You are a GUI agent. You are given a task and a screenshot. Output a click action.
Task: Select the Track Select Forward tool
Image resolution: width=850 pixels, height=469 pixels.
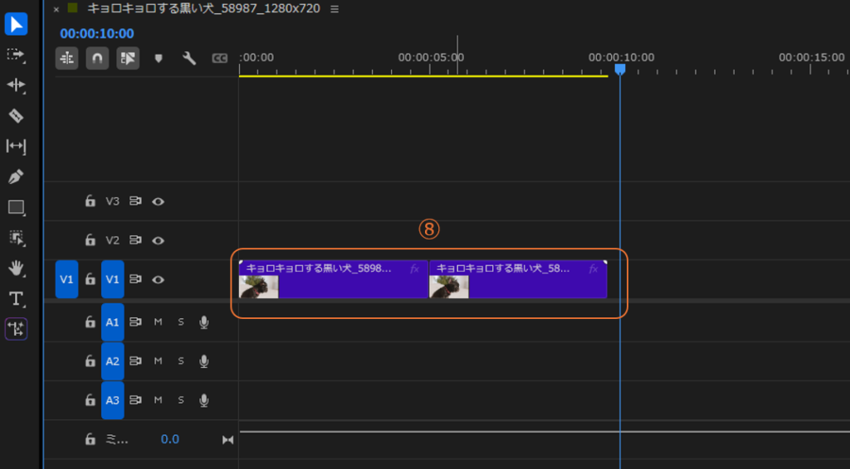[16, 55]
